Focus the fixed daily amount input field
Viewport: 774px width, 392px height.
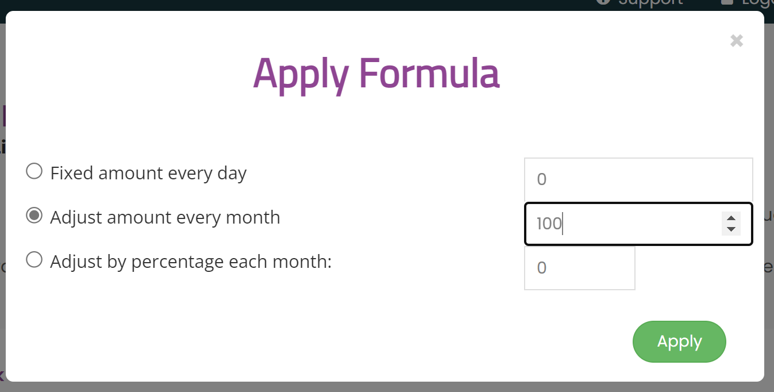coord(638,180)
